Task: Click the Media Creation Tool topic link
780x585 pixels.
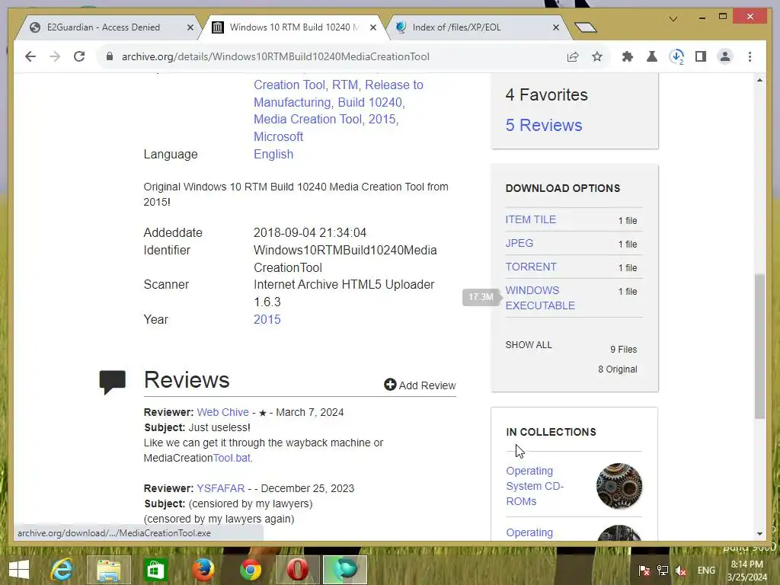Action: click(308, 120)
